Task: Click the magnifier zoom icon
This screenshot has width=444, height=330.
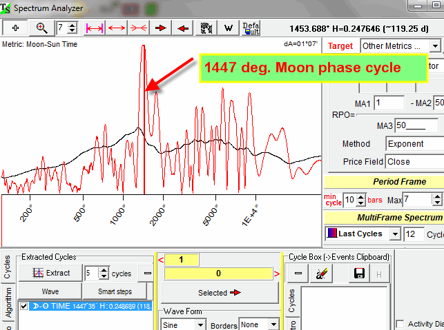Action: (x=41, y=28)
